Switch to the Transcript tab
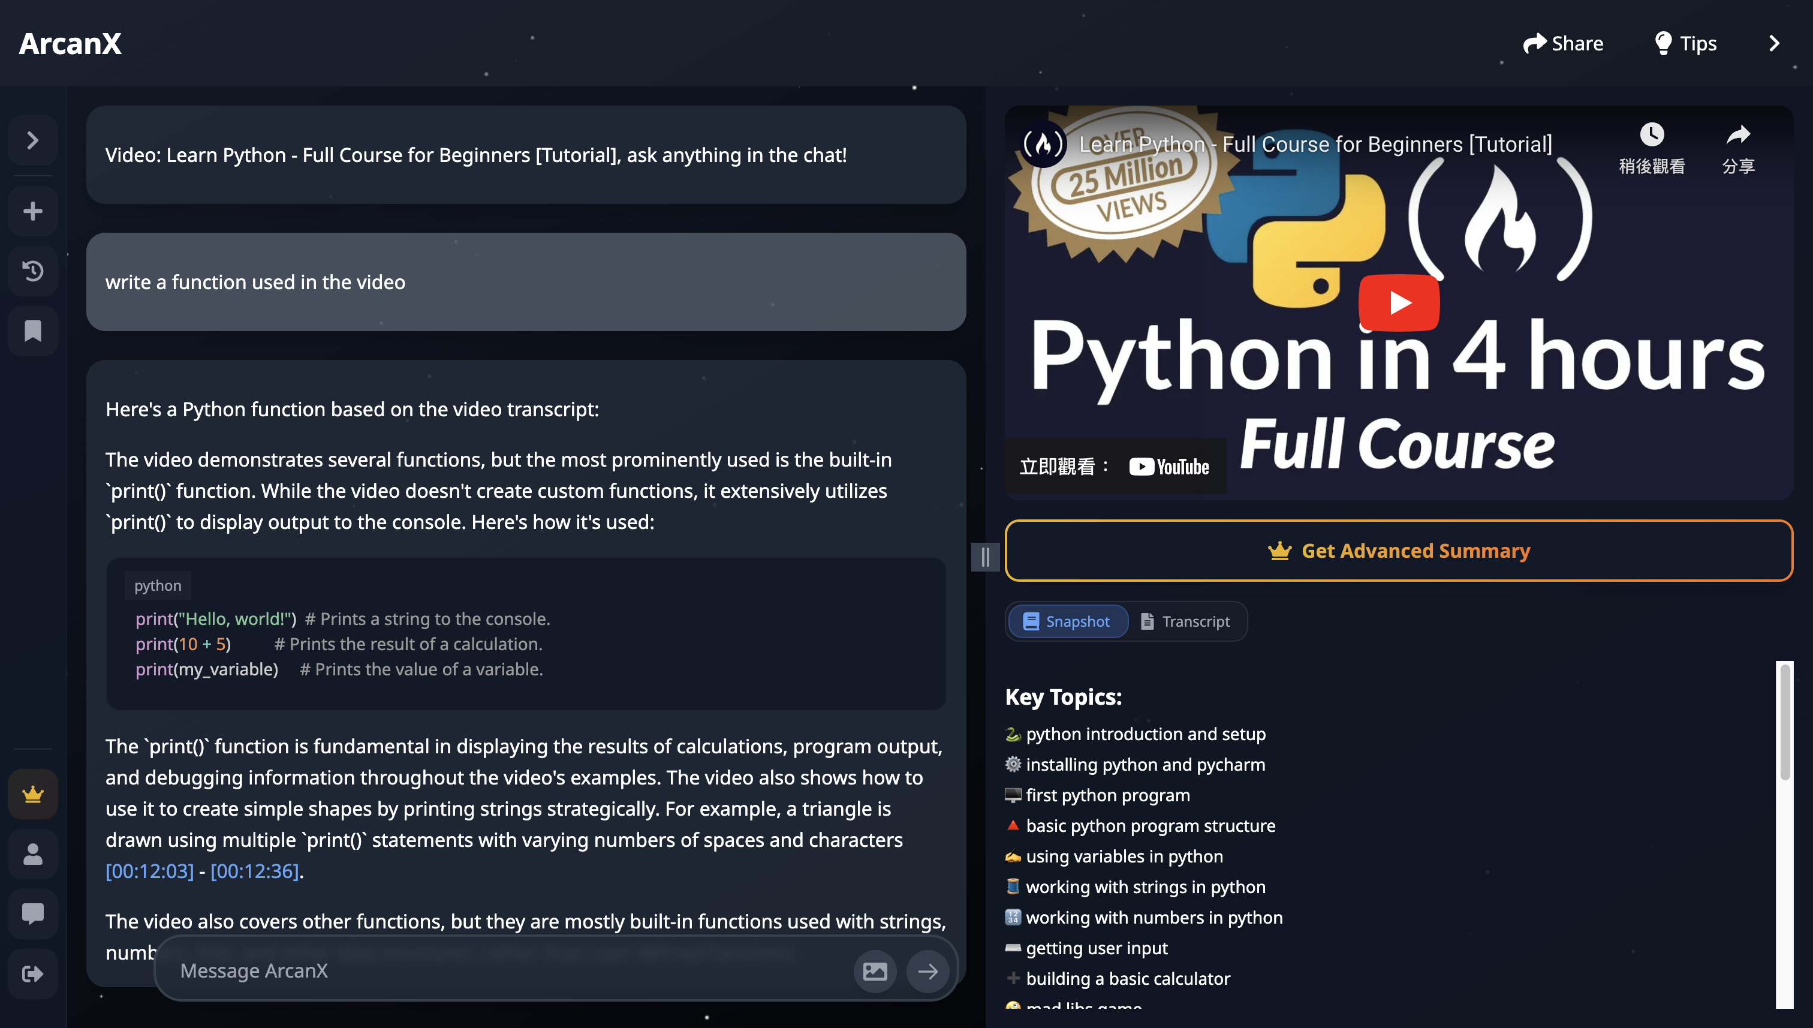Image resolution: width=1813 pixels, height=1028 pixels. 1185,621
